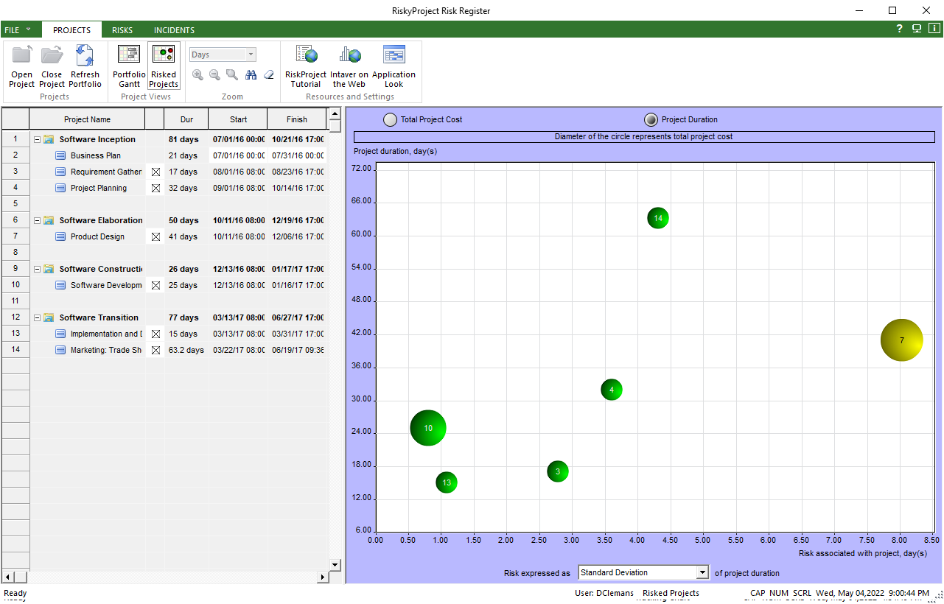Click the table's vertical scrollbar down arrow
Screen dimensions: 944x604
click(334, 564)
